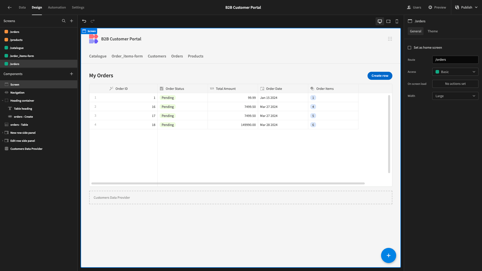This screenshot has width=482, height=271.
Task: Select the orange /orders screen at the top
Action: (39, 32)
